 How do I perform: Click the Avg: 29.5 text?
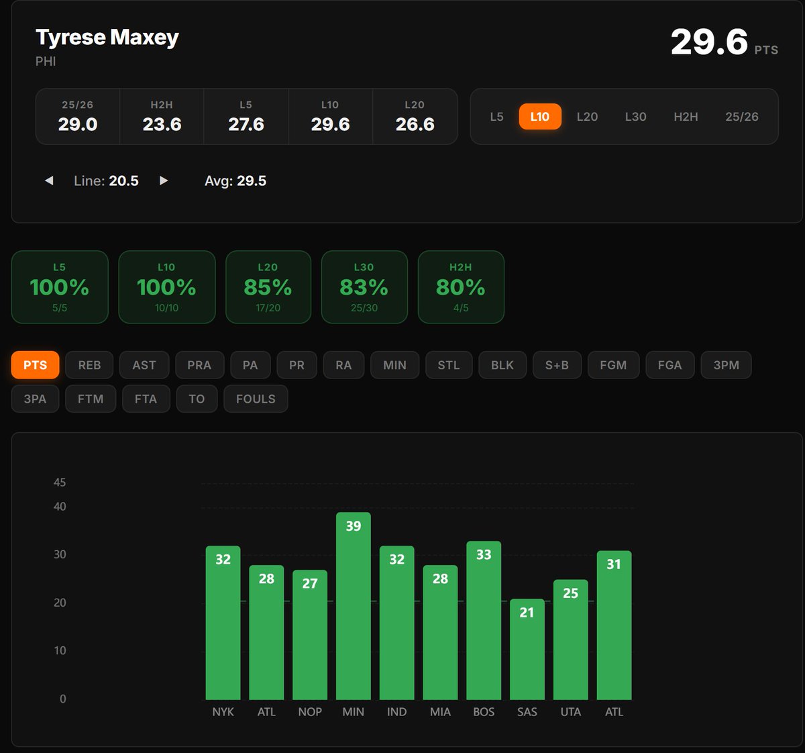click(x=235, y=181)
